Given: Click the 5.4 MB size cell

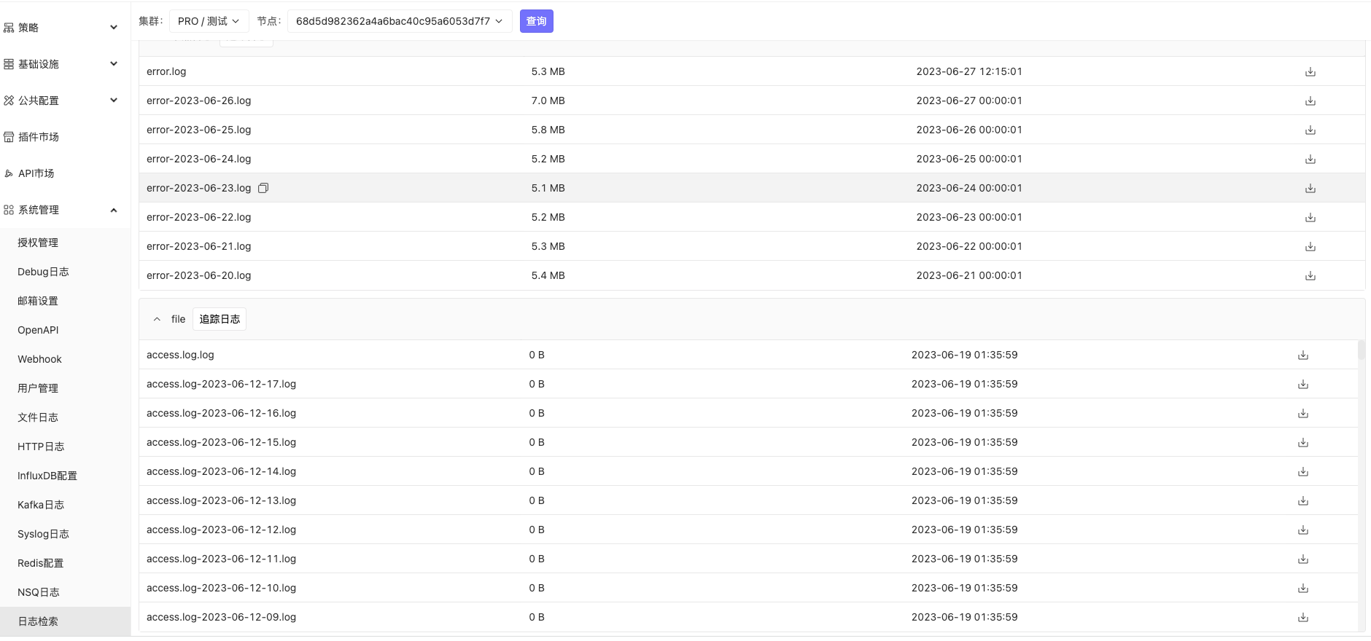Looking at the screenshot, I should pyautogui.click(x=548, y=275).
